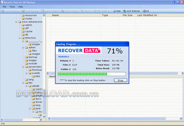
Task: Click tree panel horizontal scroll left arrow
Action: click(x=2, y=120)
